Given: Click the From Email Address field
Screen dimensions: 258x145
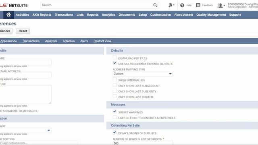Looking at the screenshot, I should click(25, 75).
